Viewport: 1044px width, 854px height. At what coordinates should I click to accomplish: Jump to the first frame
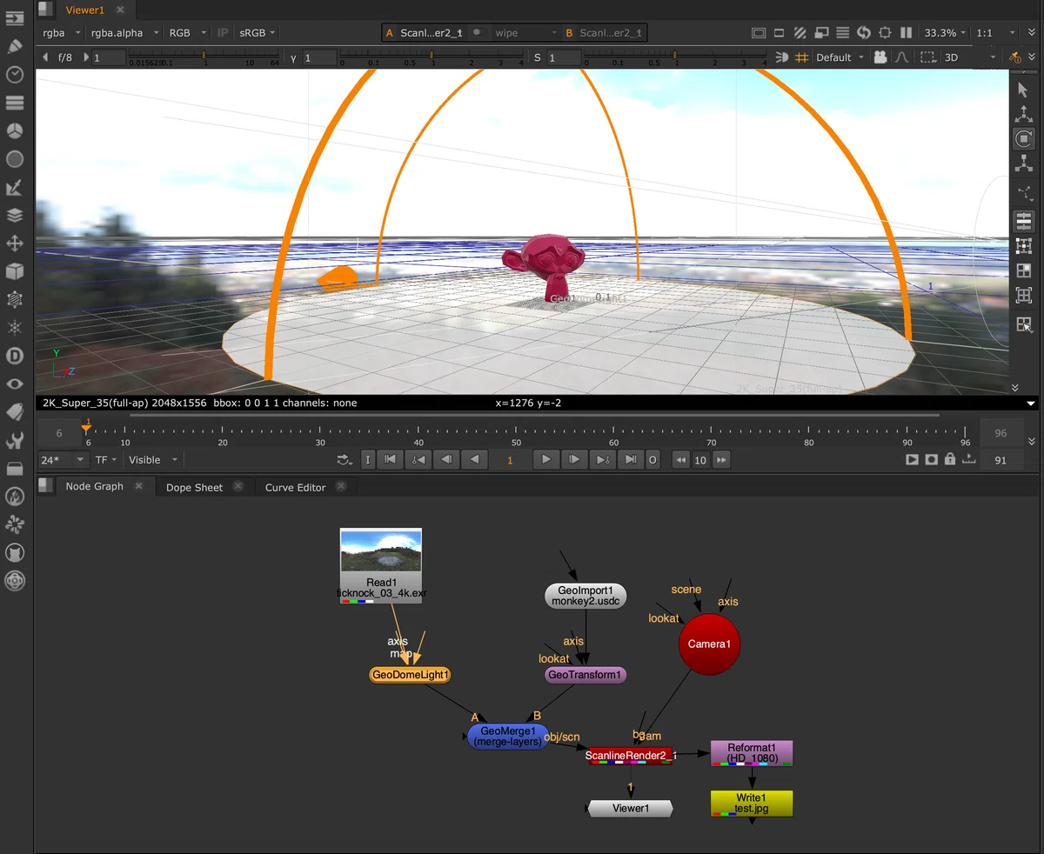point(391,460)
